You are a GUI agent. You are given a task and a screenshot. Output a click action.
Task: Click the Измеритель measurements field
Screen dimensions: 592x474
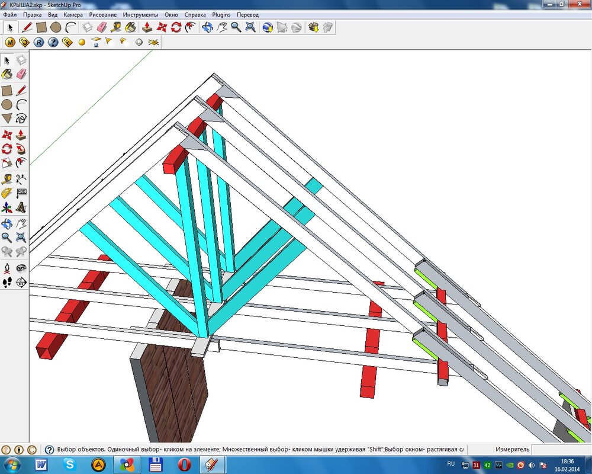coord(560,450)
